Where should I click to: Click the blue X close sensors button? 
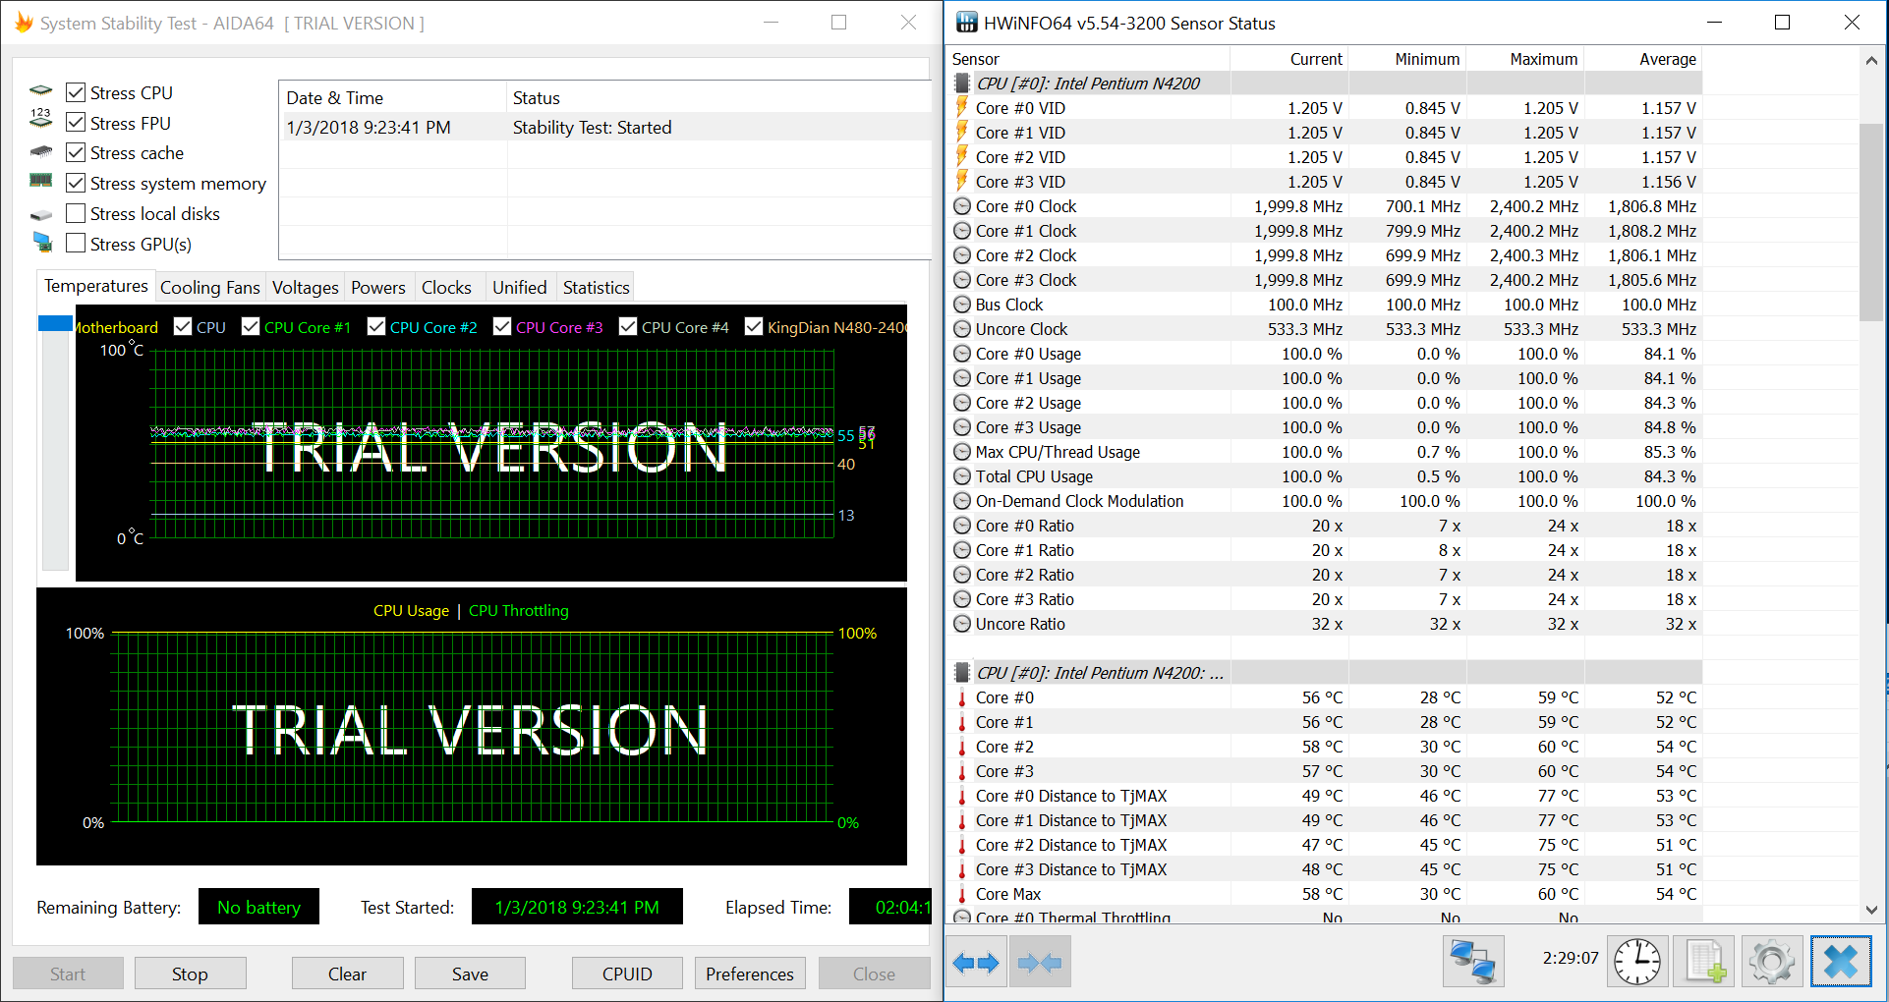(x=1841, y=962)
